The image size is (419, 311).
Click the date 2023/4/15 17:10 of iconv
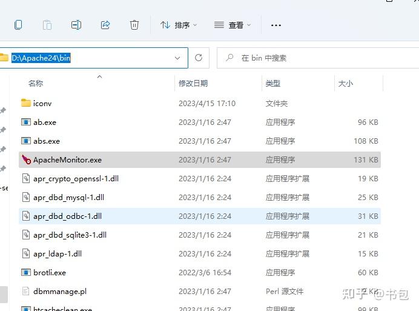(x=207, y=103)
